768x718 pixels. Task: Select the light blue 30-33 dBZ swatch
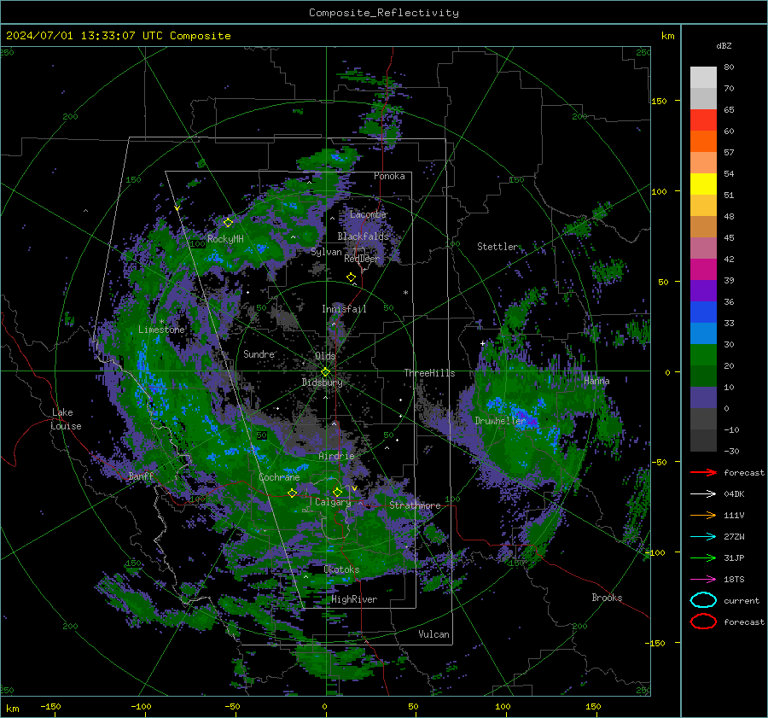click(x=703, y=333)
